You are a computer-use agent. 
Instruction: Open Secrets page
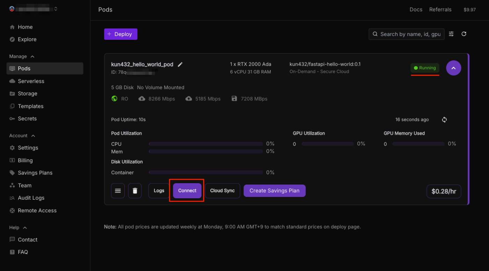click(x=45, y=119)
